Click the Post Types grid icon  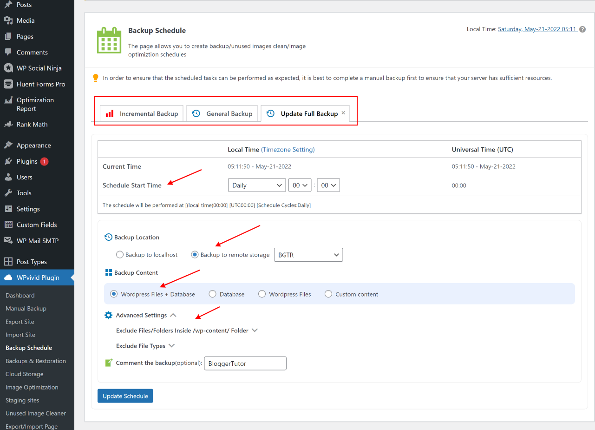[8, 262]
